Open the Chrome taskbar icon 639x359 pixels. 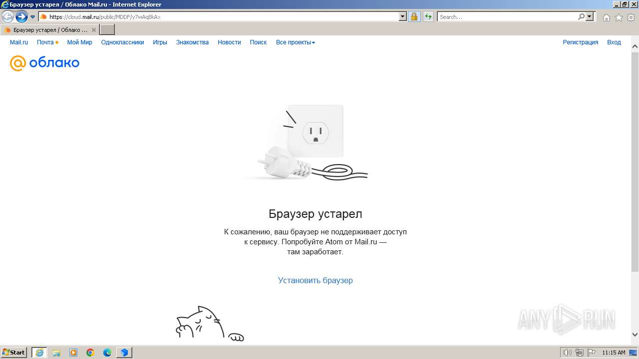(90, 353)
